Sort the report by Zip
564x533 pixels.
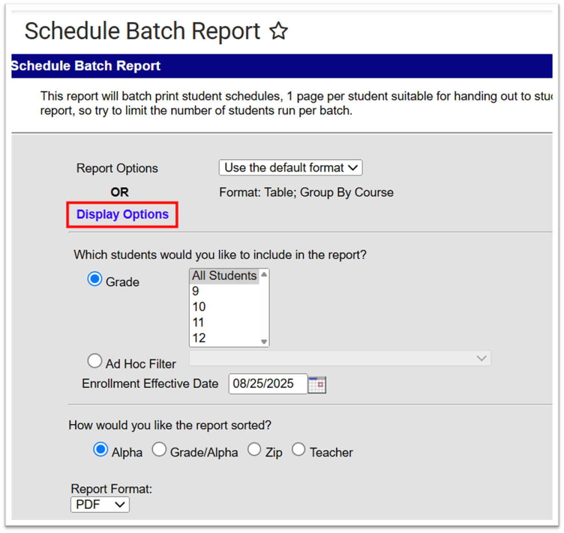[x=254, y=450]
